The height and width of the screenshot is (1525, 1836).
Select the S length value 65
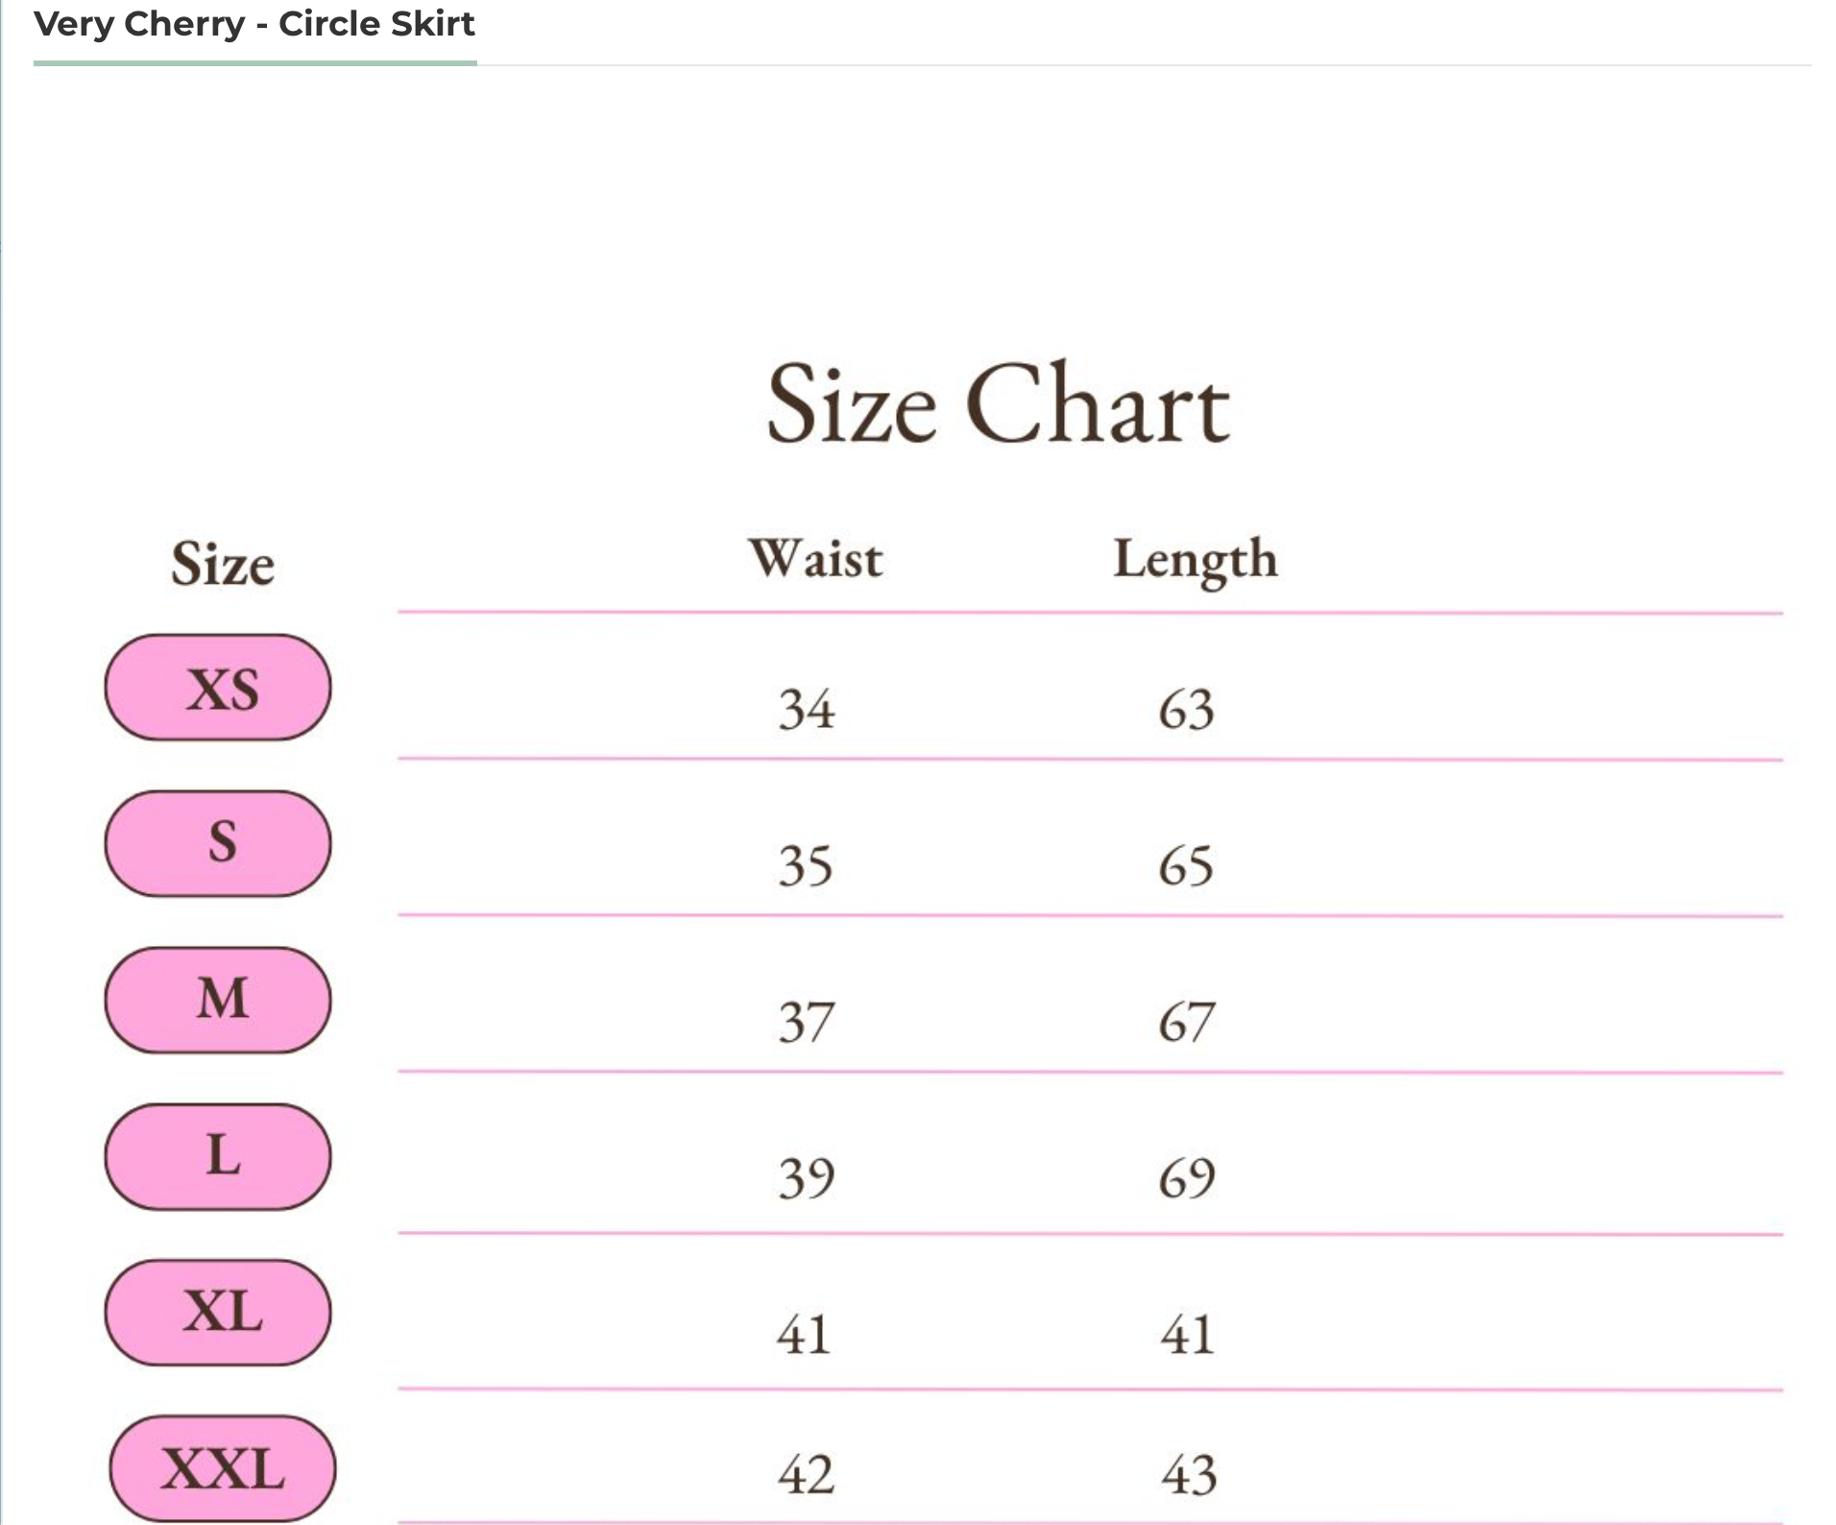pos(1187,865)
